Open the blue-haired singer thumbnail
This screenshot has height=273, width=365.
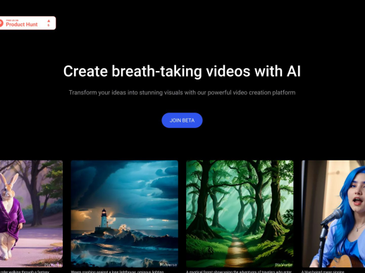tap(333, 214)
